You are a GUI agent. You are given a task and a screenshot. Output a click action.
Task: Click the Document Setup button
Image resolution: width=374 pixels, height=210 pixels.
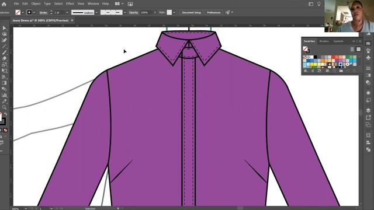point(192,12)
